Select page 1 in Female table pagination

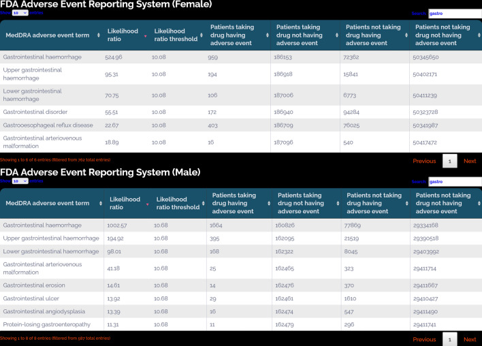[x=449, y=161]
